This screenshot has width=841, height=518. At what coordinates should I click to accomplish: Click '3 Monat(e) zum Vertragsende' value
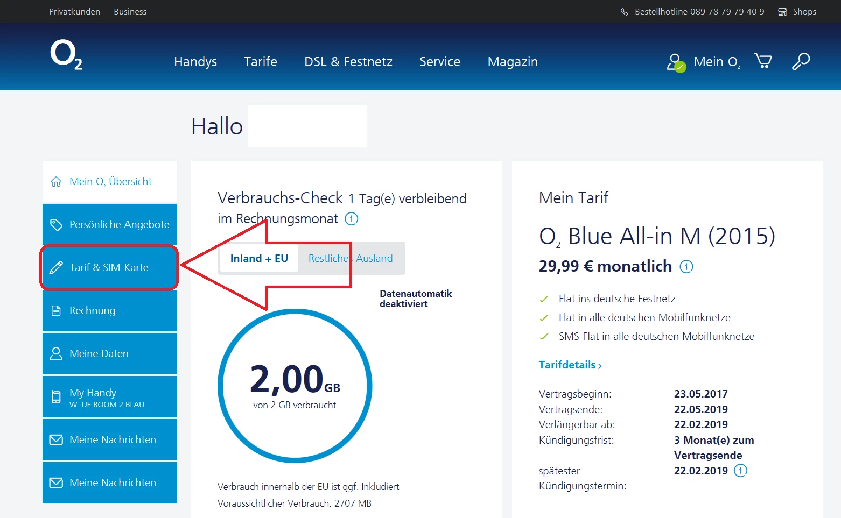pyautogui.click(x=714, y=448)
